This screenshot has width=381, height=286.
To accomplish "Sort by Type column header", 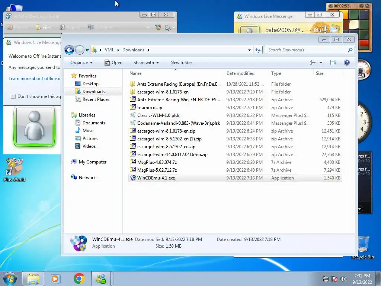I will pyautogui.click(x=291, y=73).
